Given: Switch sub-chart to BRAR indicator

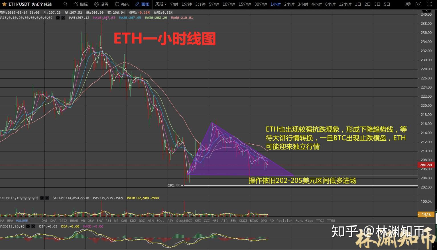Looking at the screenshot, I should [74, 221].
